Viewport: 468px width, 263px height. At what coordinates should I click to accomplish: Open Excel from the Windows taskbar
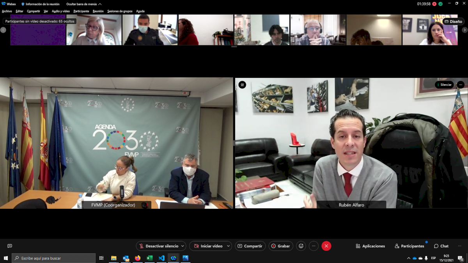click(149, 258)
